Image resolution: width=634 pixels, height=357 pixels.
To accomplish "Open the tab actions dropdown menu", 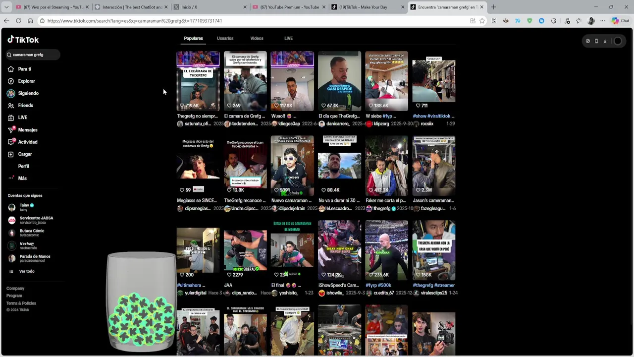I will click(x=6, y=7).
